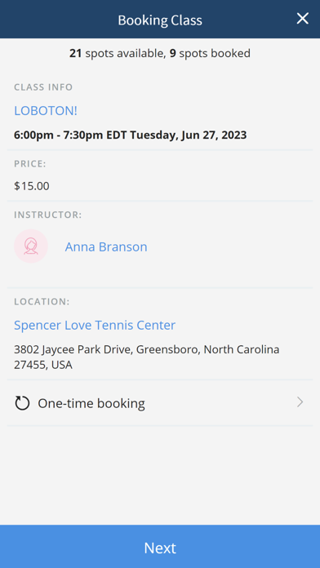Image resolution: width=320 pixels, height=568 pixels.
Task: Click the 9 spots booked text
Action: tap(210, 54)
